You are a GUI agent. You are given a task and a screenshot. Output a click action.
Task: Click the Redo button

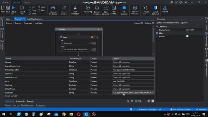click(41, 10)
